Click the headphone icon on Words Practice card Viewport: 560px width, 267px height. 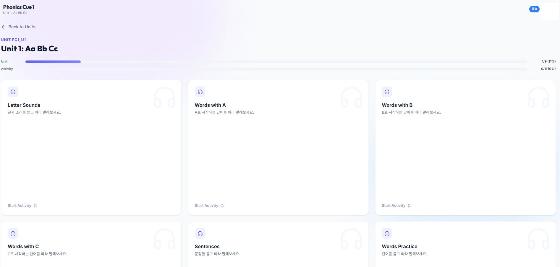point(387,233)
